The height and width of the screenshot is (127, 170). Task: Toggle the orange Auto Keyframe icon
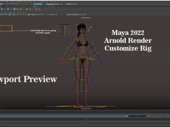[x=148, y=116]
